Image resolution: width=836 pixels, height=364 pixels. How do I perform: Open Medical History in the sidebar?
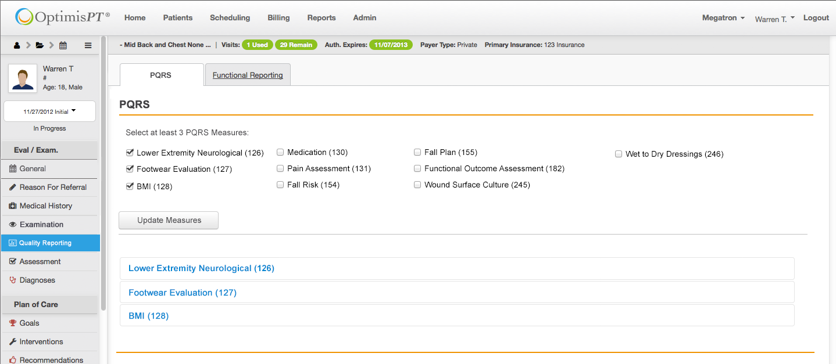45,206
